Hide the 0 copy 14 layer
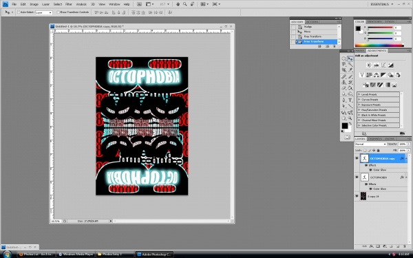The width and height of the screenshot is (413, 258). point(357,196)
